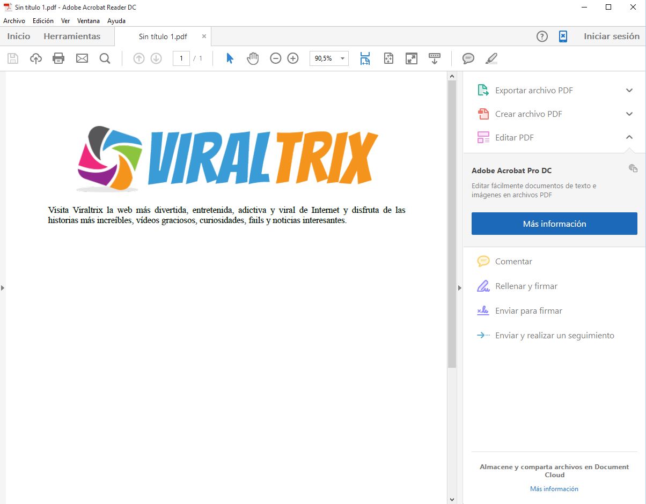This screenshot has height=504, width=646.
Task: Collapse the right tools pane arrow
Action: point(459,288)
